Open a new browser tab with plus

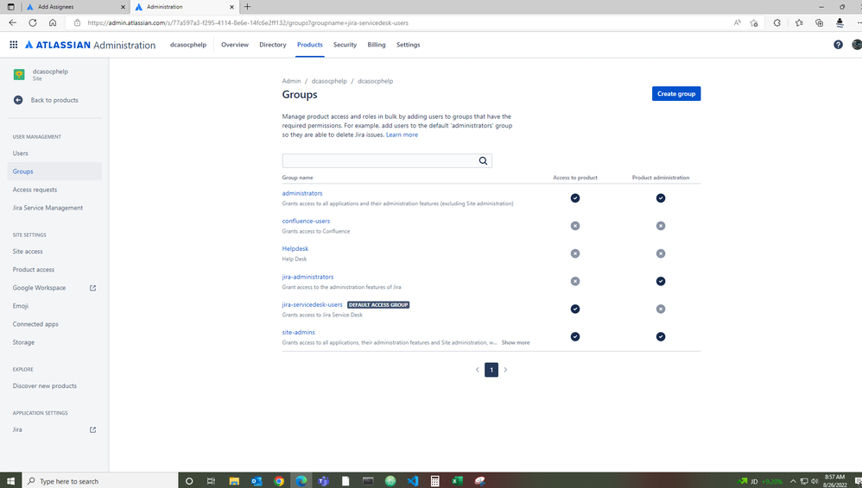(x=247, y=7)
